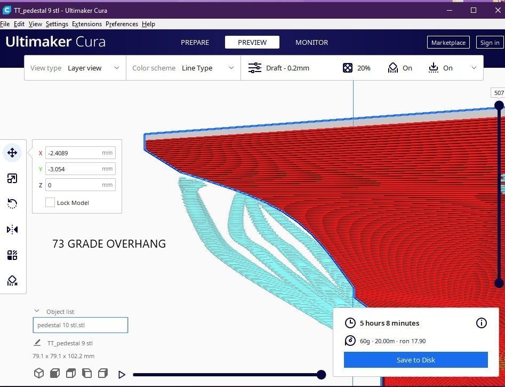Click the Sign in button
The width and height of the screenshot is (505, 387).
click(490, 42)
